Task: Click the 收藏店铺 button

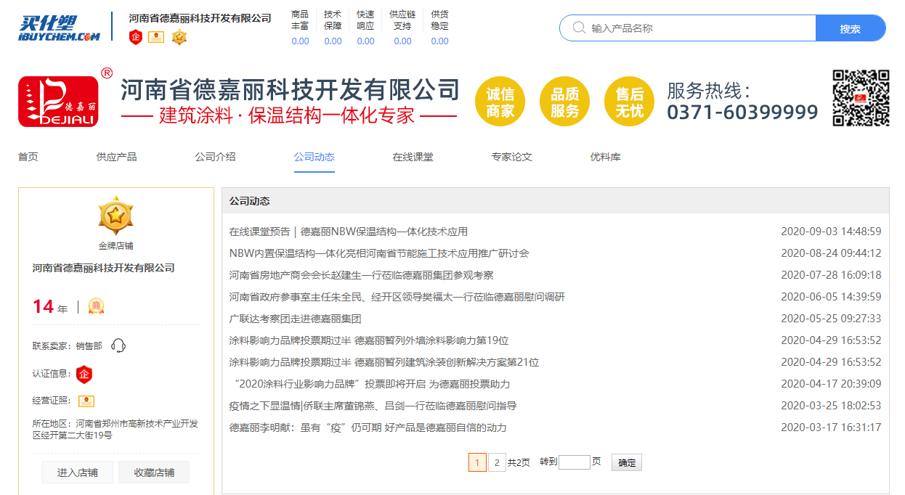Action: pyautogui.click(x=154, y=472)
